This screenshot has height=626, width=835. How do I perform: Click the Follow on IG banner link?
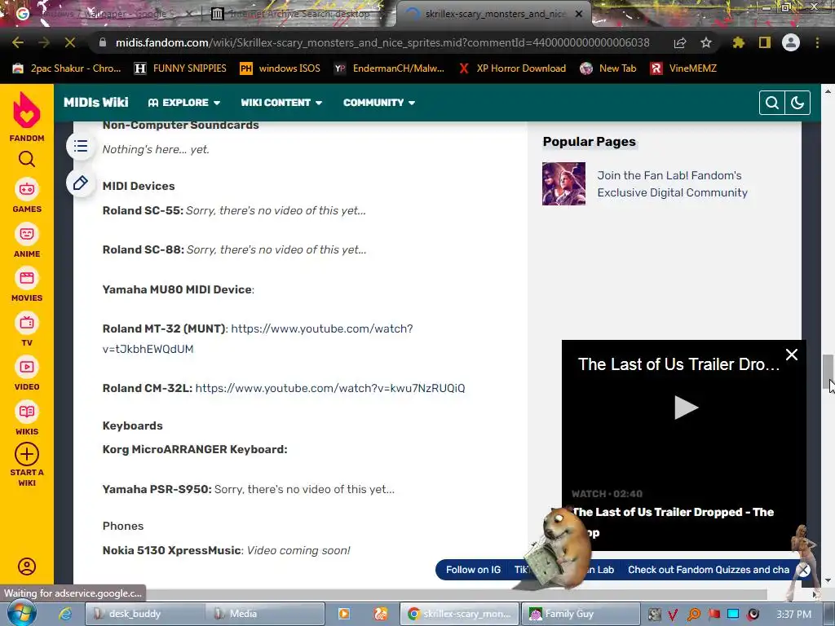(x=474, y=570)
